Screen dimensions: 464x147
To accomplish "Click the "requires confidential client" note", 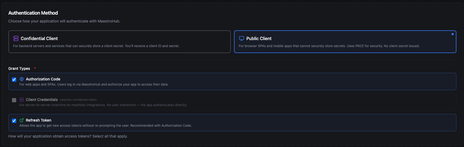I will (78, 100).
